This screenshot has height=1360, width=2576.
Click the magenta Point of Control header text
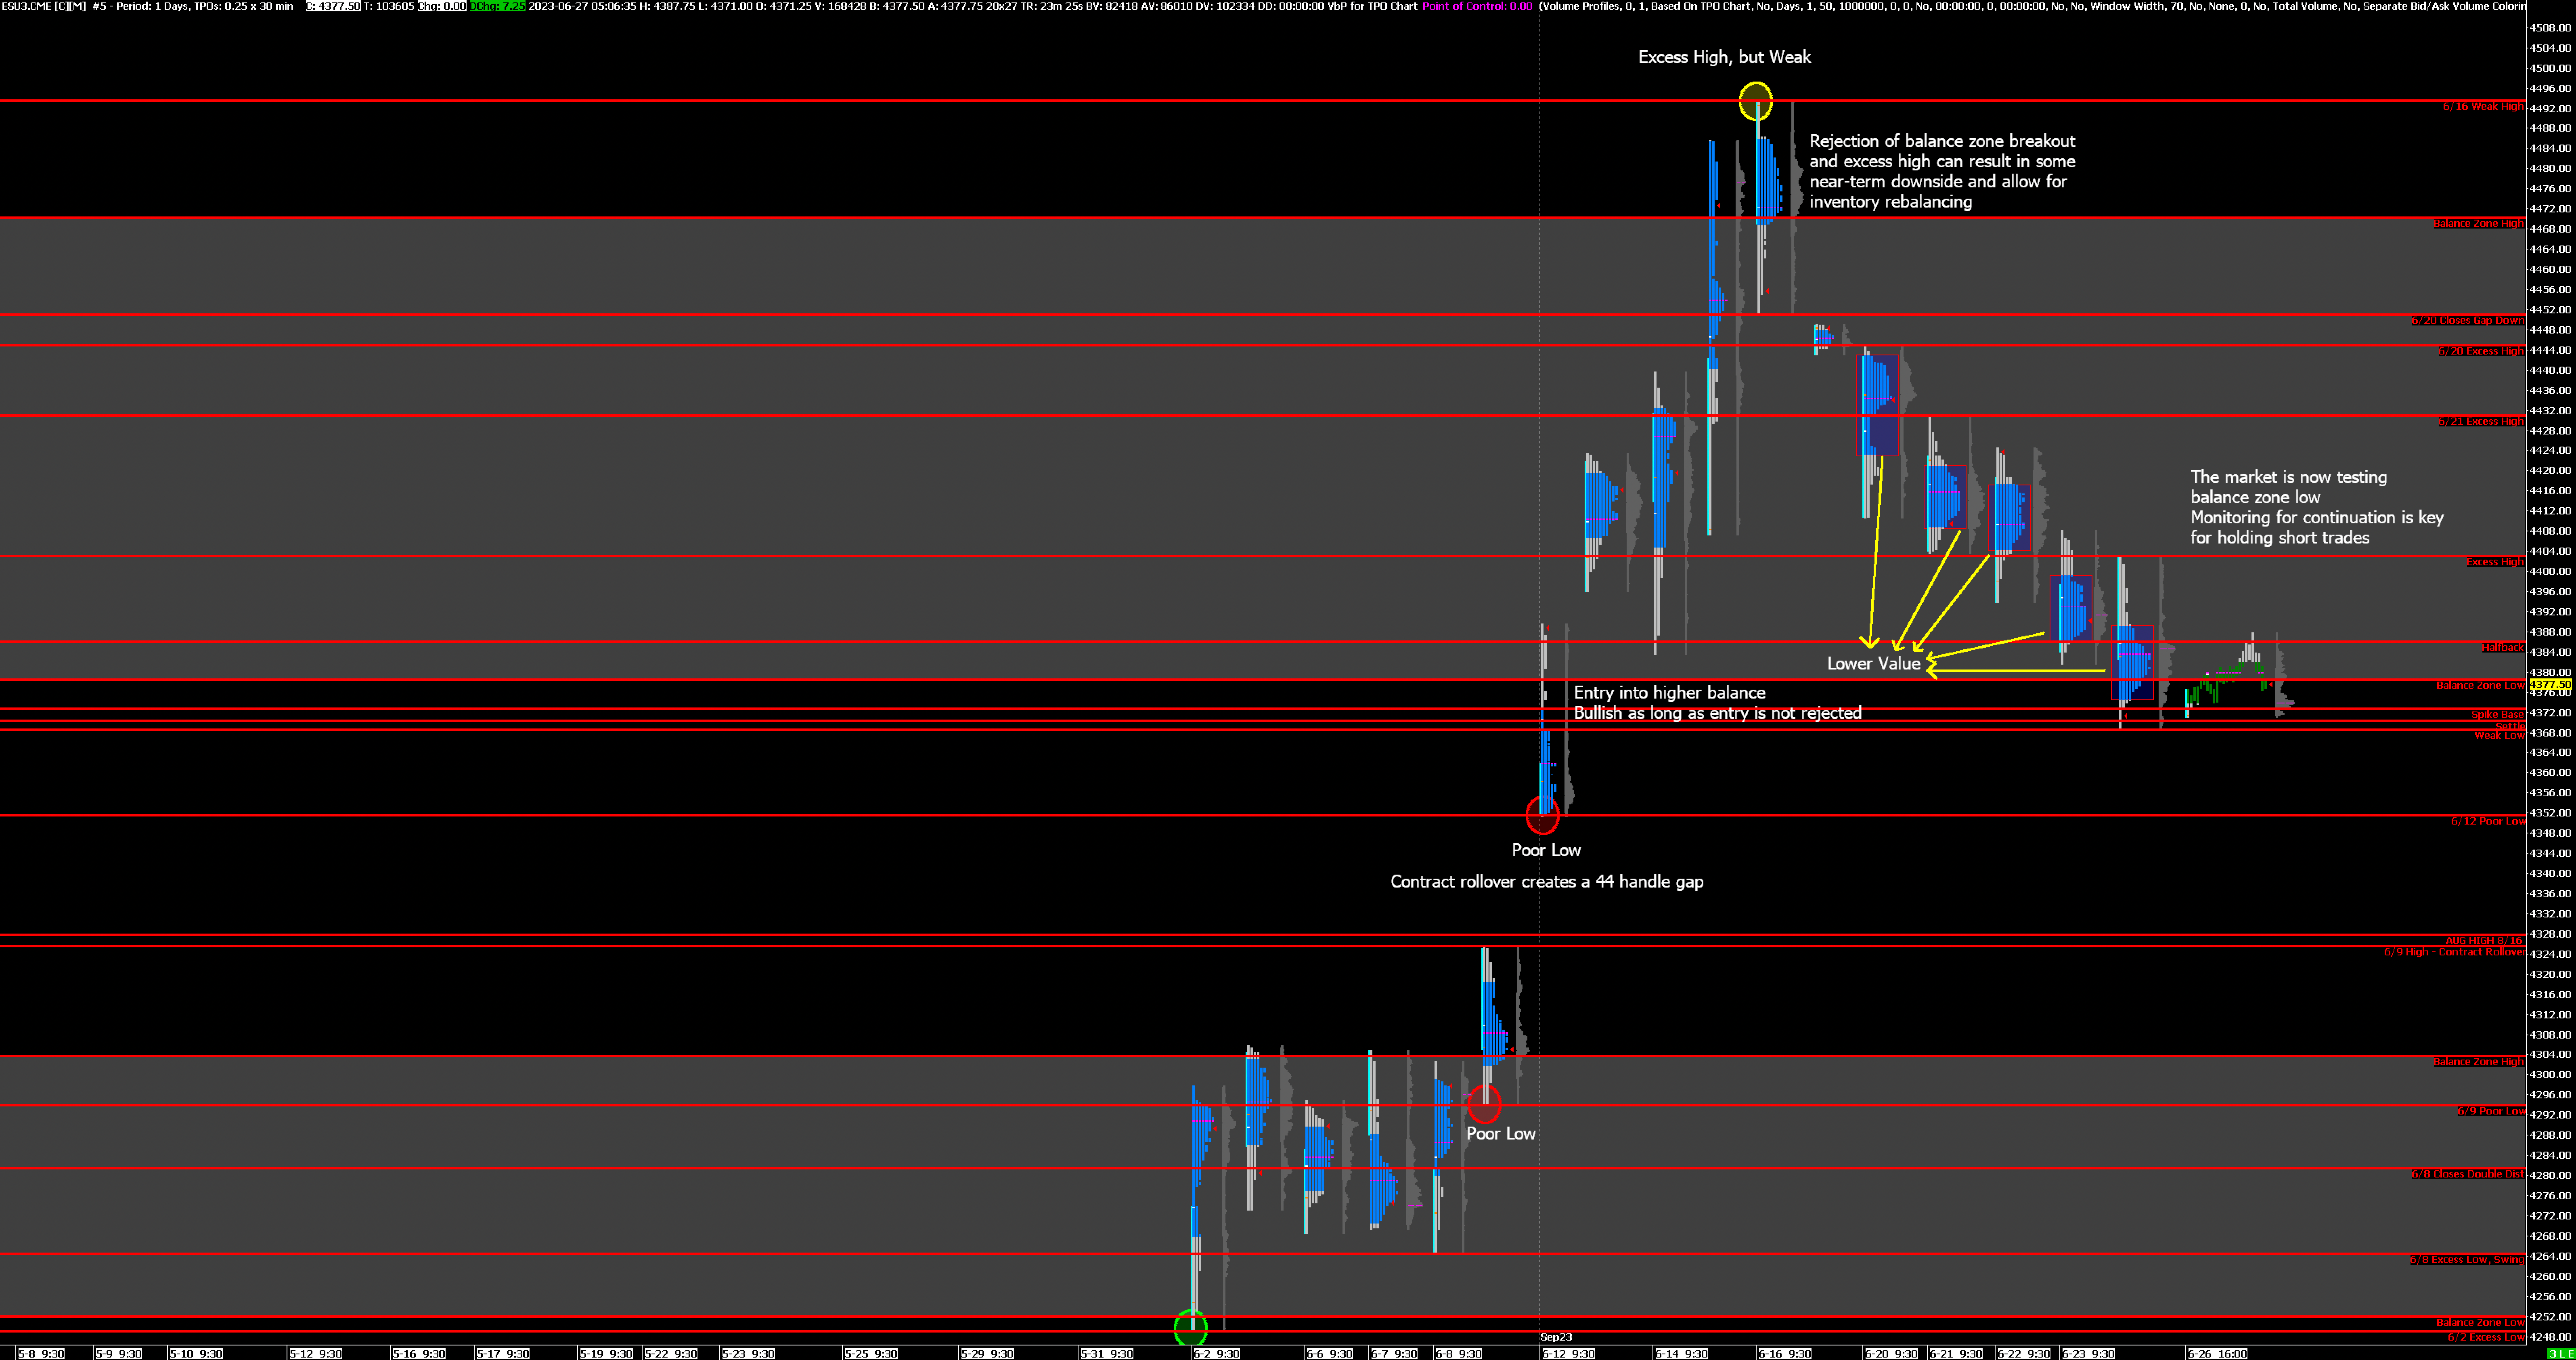[x=1476, y=6]
